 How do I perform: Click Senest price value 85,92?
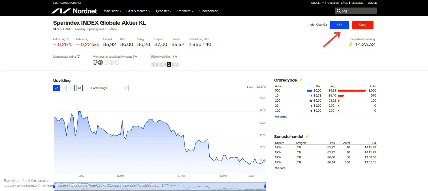pyautogui.click(x=110, y=45)
